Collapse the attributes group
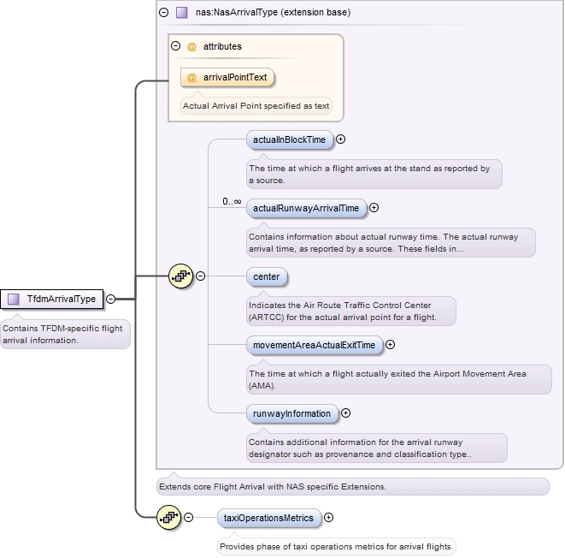This screenshot has height=558, width=565. click(176, 46)
